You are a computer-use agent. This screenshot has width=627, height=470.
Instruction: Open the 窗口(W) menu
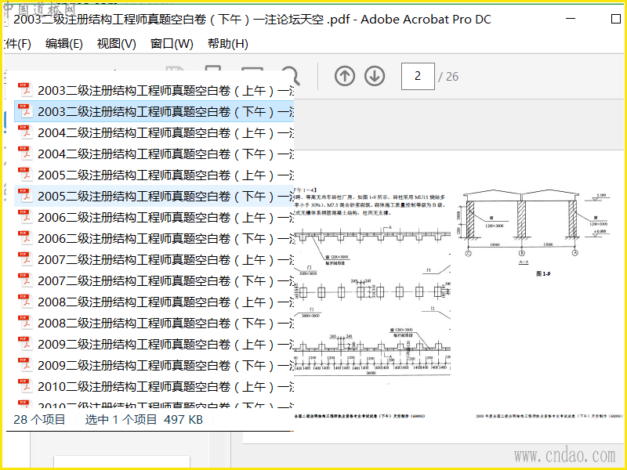click(x=172, y=44)
